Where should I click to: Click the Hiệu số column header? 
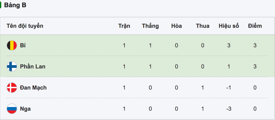[229, 26]
